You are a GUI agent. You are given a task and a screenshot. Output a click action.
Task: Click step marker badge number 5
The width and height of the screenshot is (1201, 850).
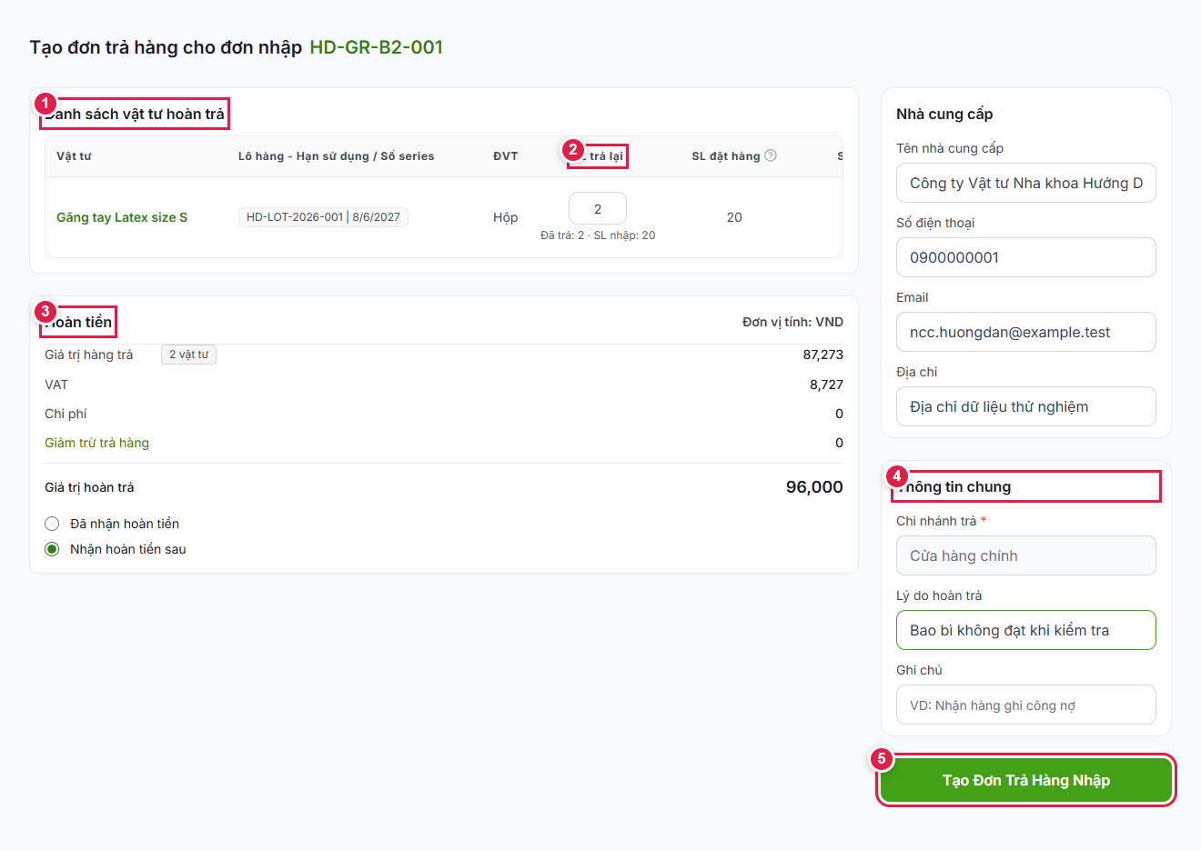click(x=881, y=758)
